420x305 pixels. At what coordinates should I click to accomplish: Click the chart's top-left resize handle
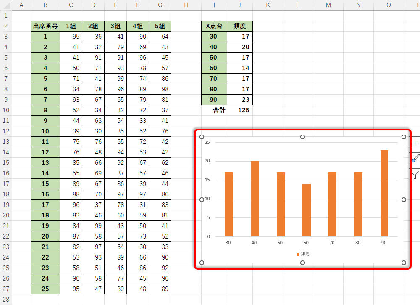pyautogui.click(x=202, y=137)
